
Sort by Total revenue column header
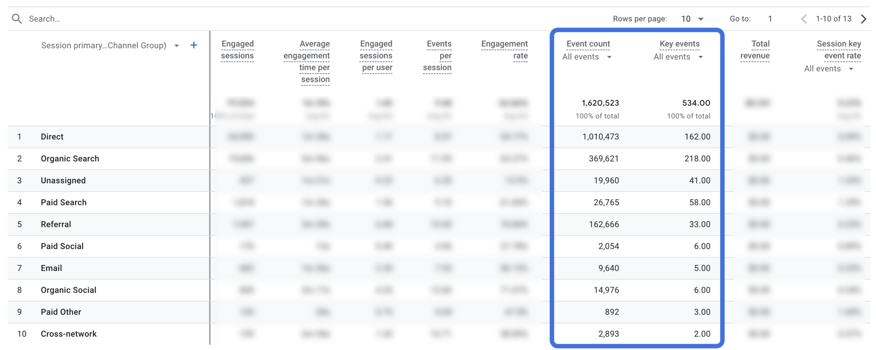(x=755, y=50)
